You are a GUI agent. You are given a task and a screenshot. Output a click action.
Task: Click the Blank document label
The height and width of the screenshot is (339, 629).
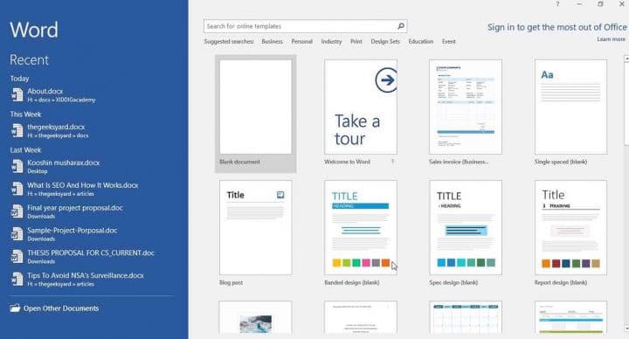click(x=239, y=162)
